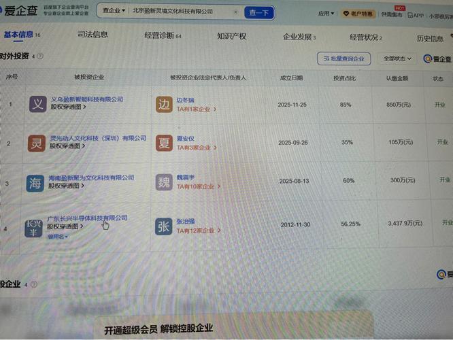453x340 pixels.
Task: Open 股权穿透图 for 广东长兴半导体
Action: (65, 226)
